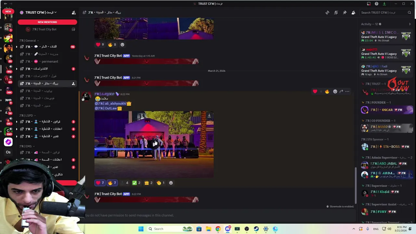Click the green download update icon
This screenshot has width=416, height=234.
click(x=384, y=4)
